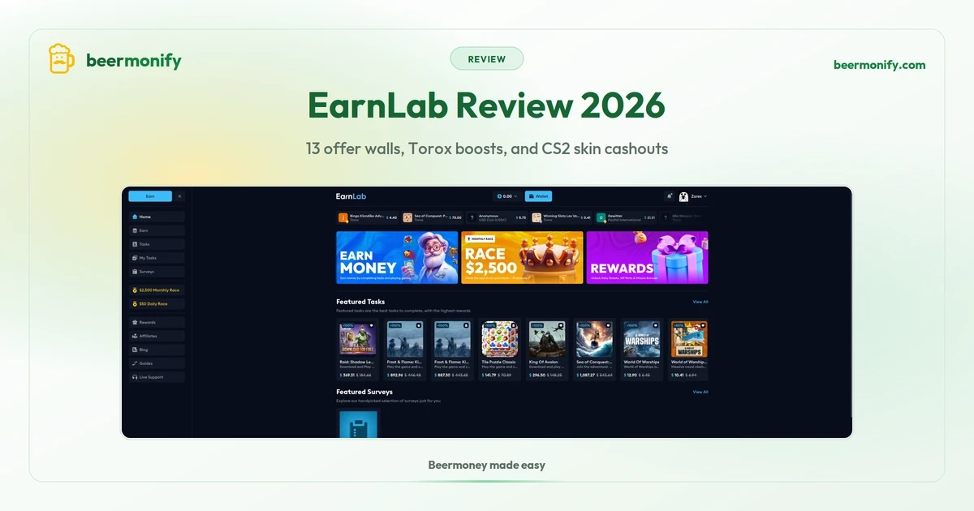Open the World Of Warships card priced $12.90
974x511 pixels.
[641, 350]
